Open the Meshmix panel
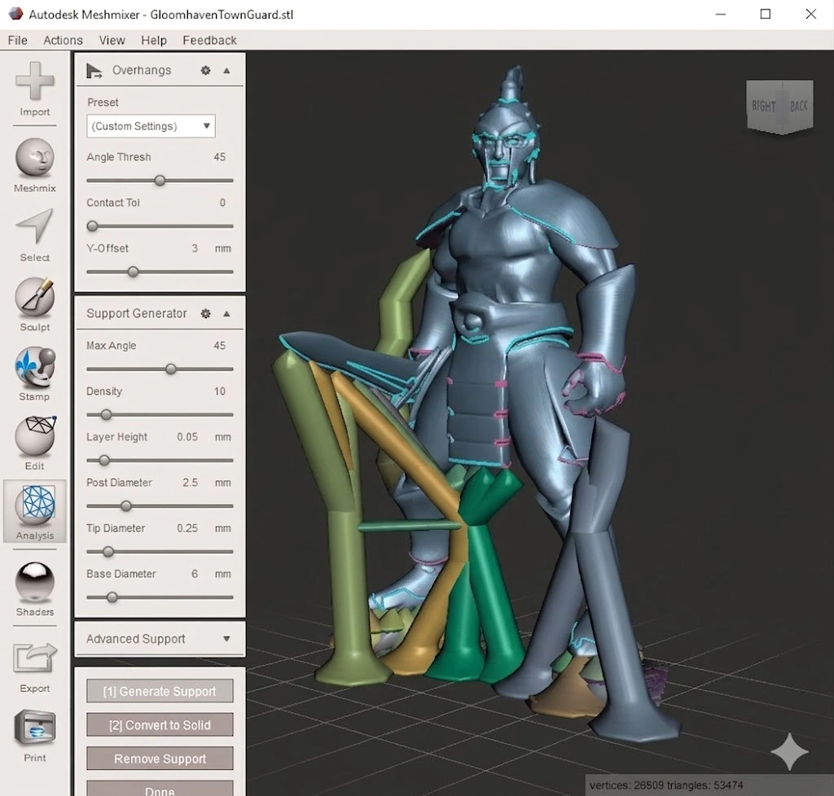 [x=34, y=164]
